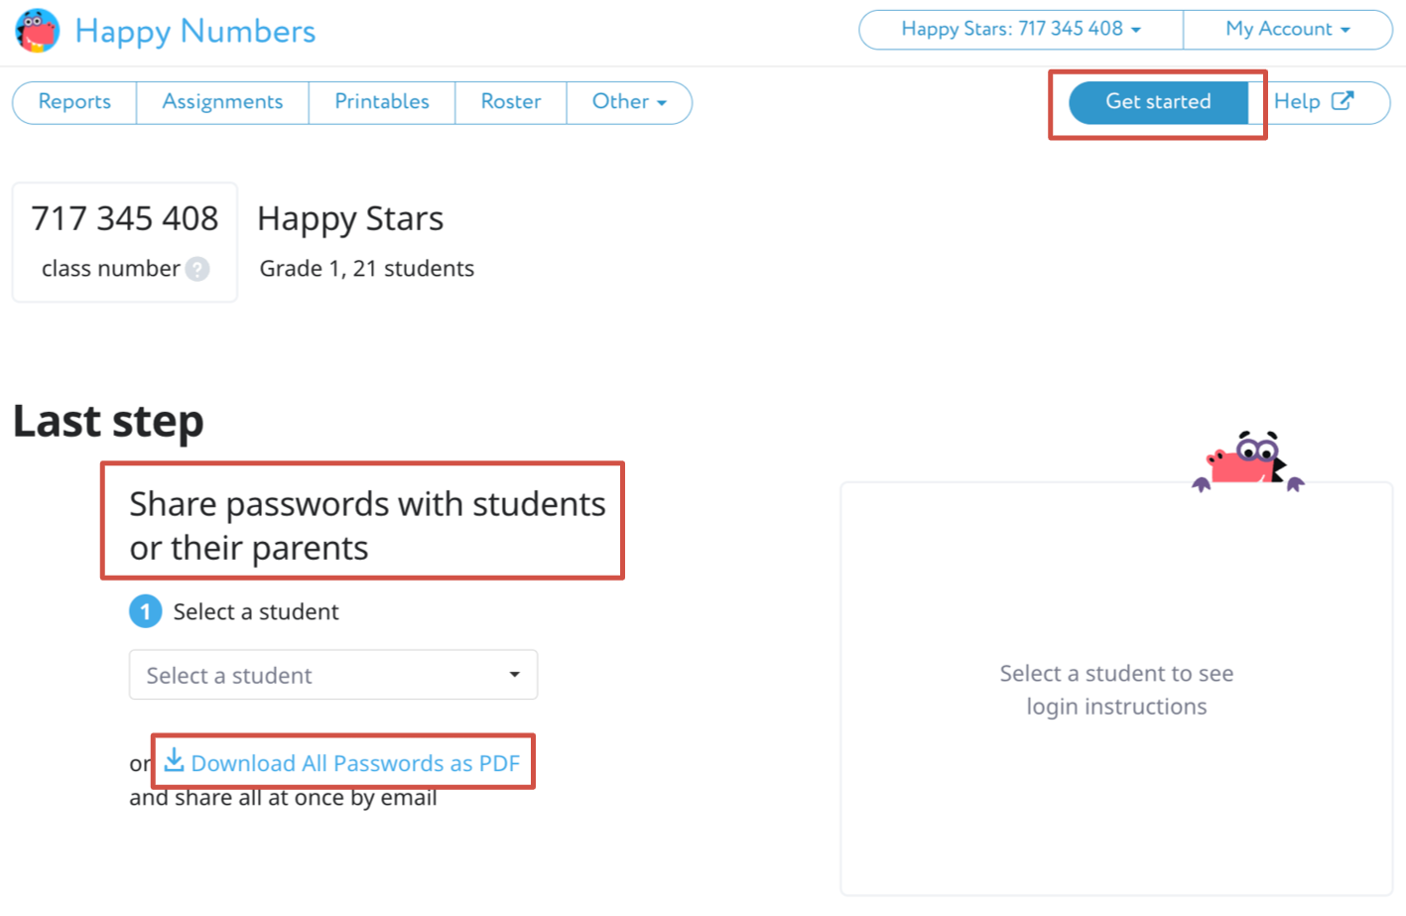The height and width of the screenshot is (916, 1406).
Task: Click the 717 345 408 class number card
Action: pos(125,241)
